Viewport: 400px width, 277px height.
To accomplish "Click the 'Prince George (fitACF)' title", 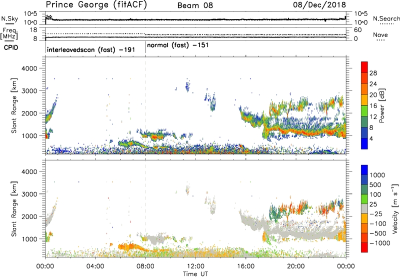I will pyautogui.click(x=96, y=5).
